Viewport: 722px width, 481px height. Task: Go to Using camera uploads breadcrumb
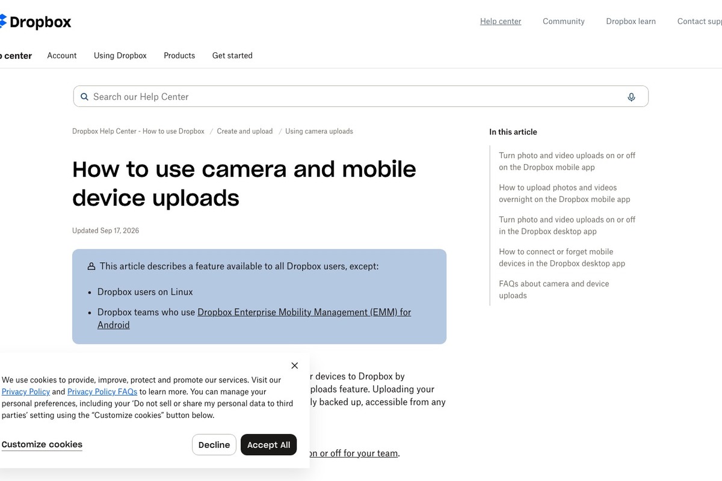pos(319,131)
